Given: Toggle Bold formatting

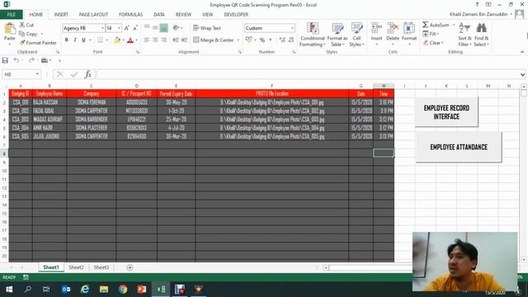Looking at the screenshot, I should 67,40.
